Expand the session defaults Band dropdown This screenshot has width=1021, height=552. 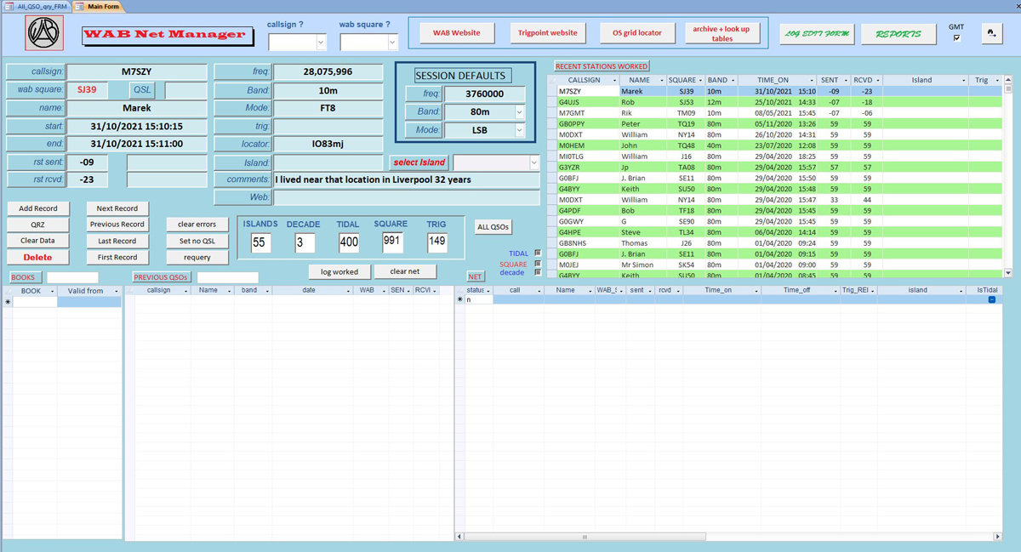click(x=519, y=112)
